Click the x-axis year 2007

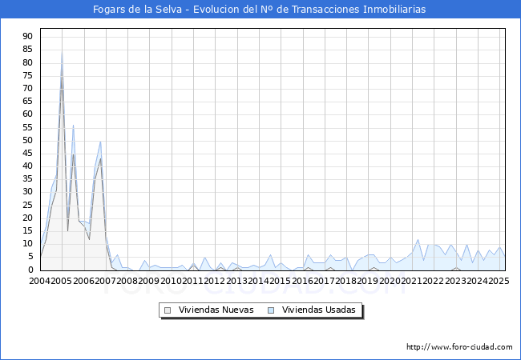click(105, 281)
